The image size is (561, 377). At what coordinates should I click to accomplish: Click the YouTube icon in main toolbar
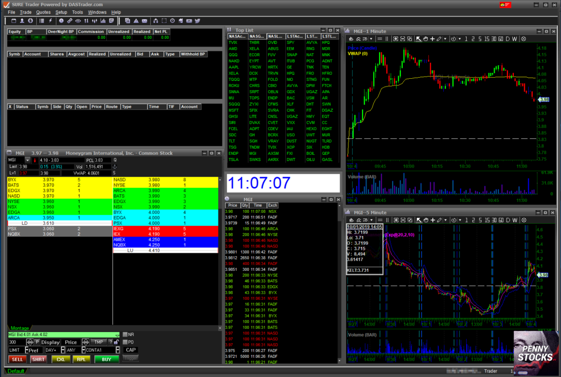(x=189, y=21)
